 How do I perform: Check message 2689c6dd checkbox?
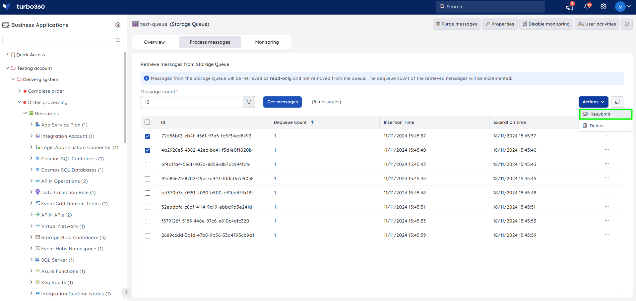click(x=148, y=236)
